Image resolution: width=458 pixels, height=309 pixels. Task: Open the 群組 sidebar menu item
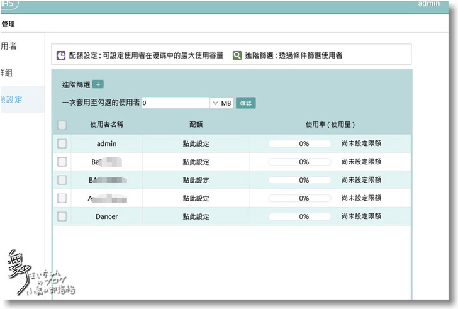[x=8, y=72]
